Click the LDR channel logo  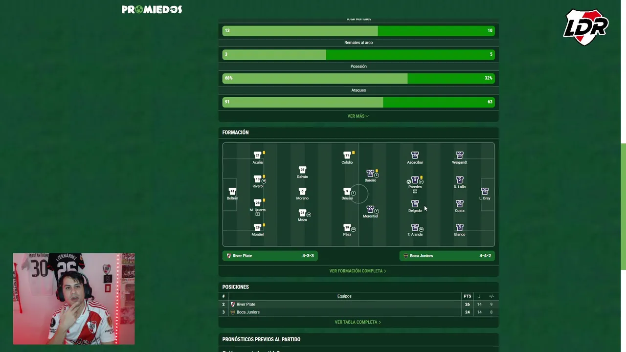point(586,27)
